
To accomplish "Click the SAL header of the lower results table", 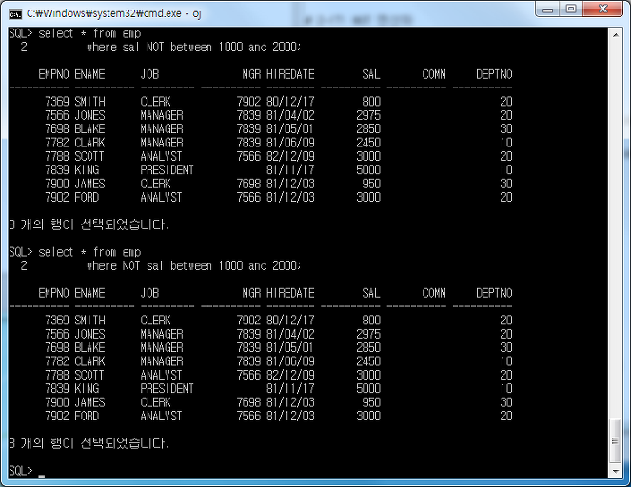I will pos(371,293).
